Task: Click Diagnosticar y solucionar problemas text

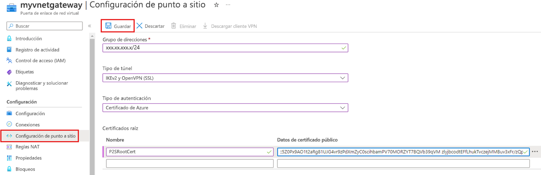Action: [42, 86]
